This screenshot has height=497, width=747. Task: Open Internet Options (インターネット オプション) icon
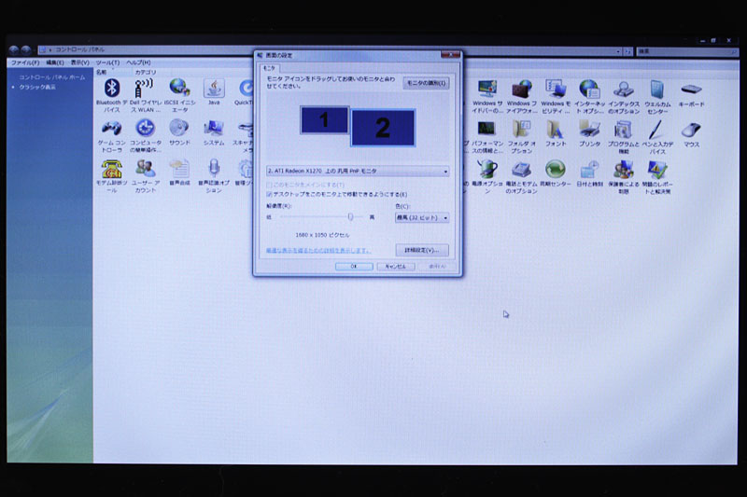589,89
